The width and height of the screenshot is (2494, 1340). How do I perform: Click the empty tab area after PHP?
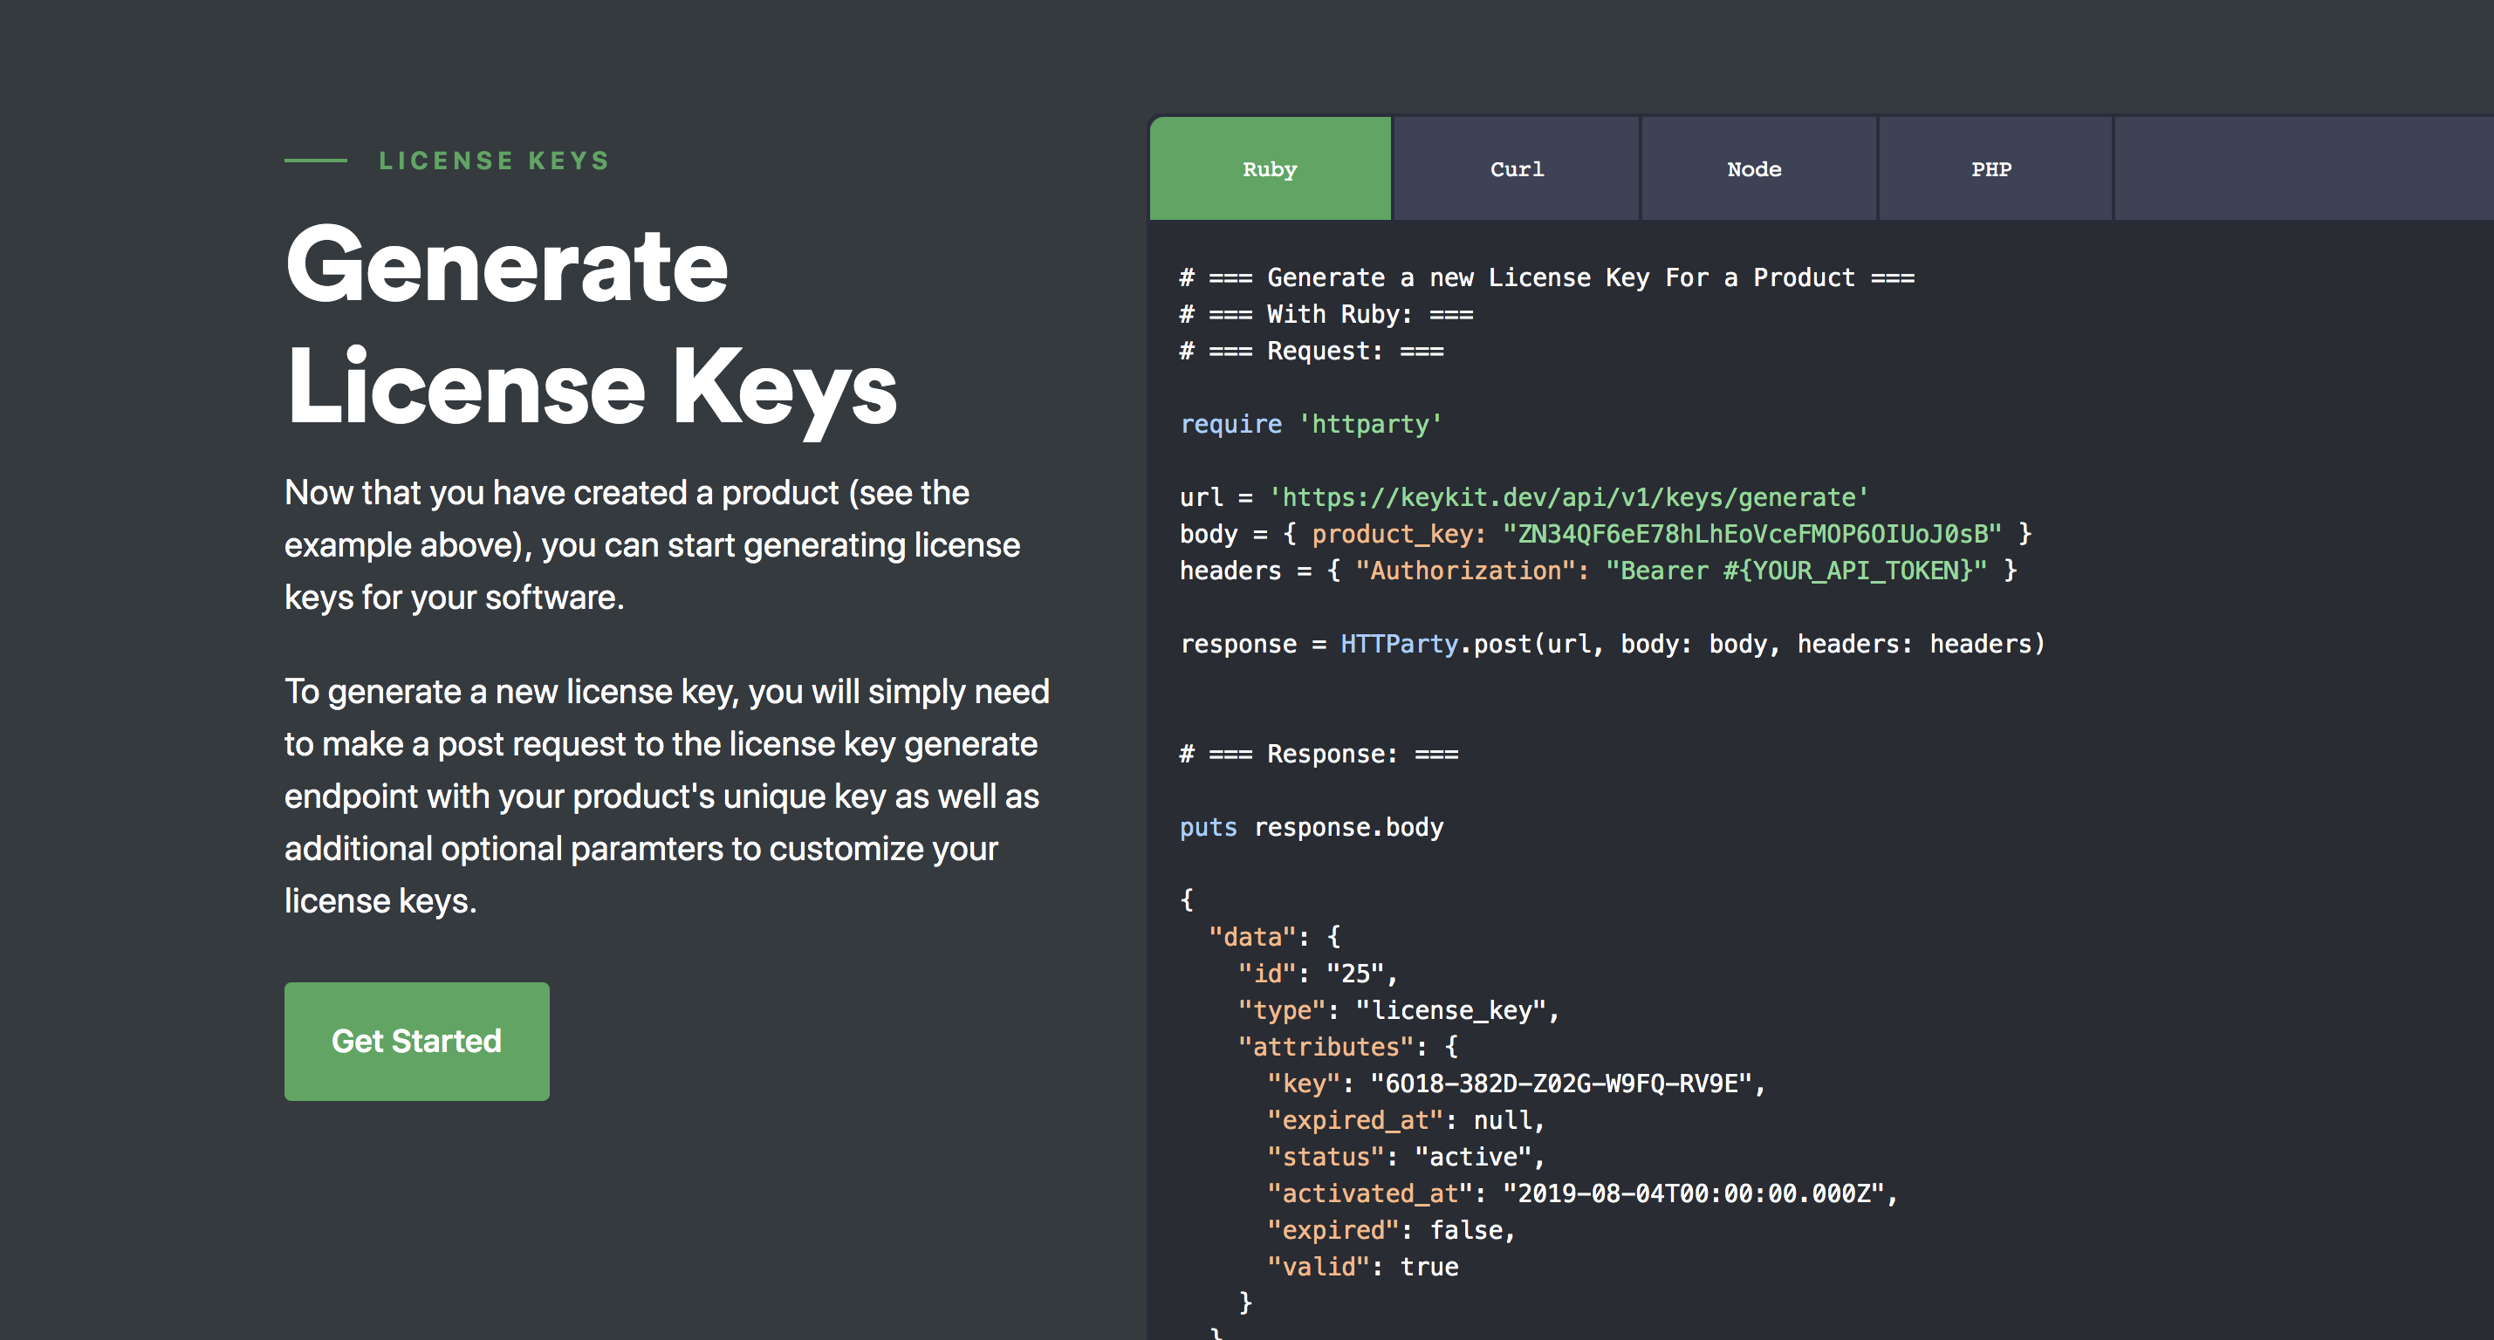[x=2305, y=168]
